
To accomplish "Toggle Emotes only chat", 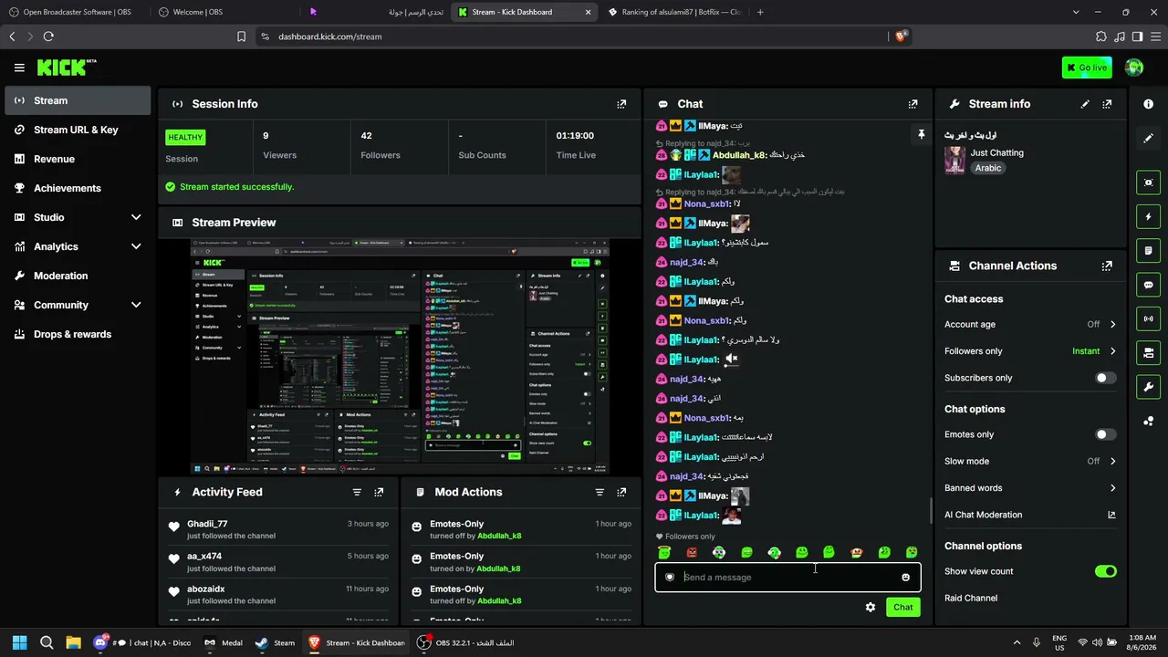I will 1105,434.
